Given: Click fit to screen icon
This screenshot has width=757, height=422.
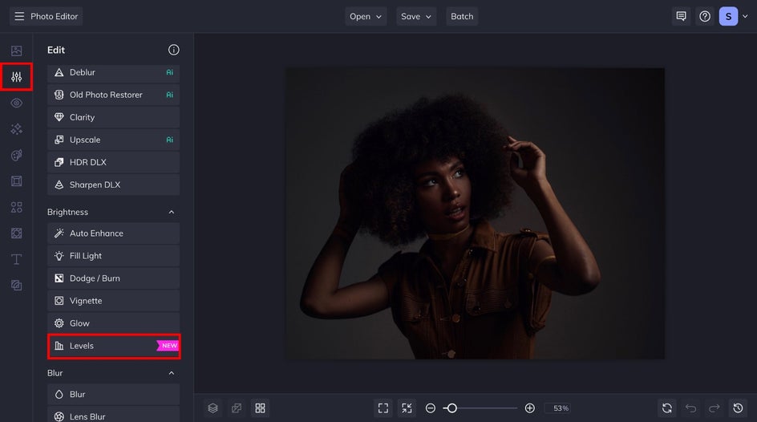Looking at the screenshot, I should 383,408.
